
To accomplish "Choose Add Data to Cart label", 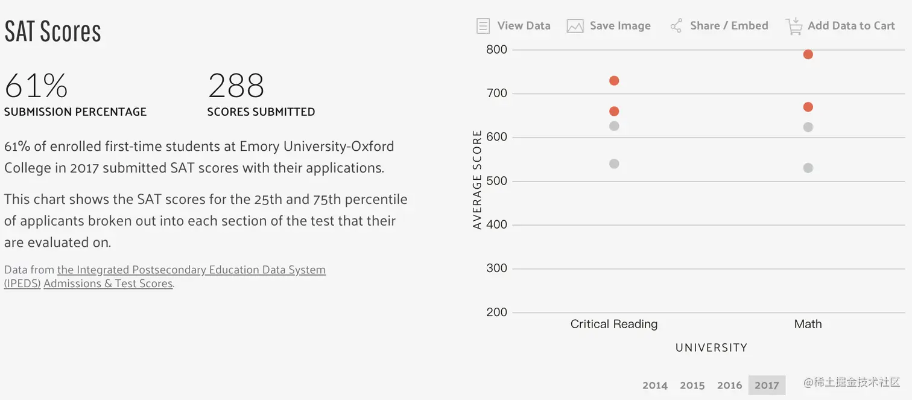I will tap(851, 26).
